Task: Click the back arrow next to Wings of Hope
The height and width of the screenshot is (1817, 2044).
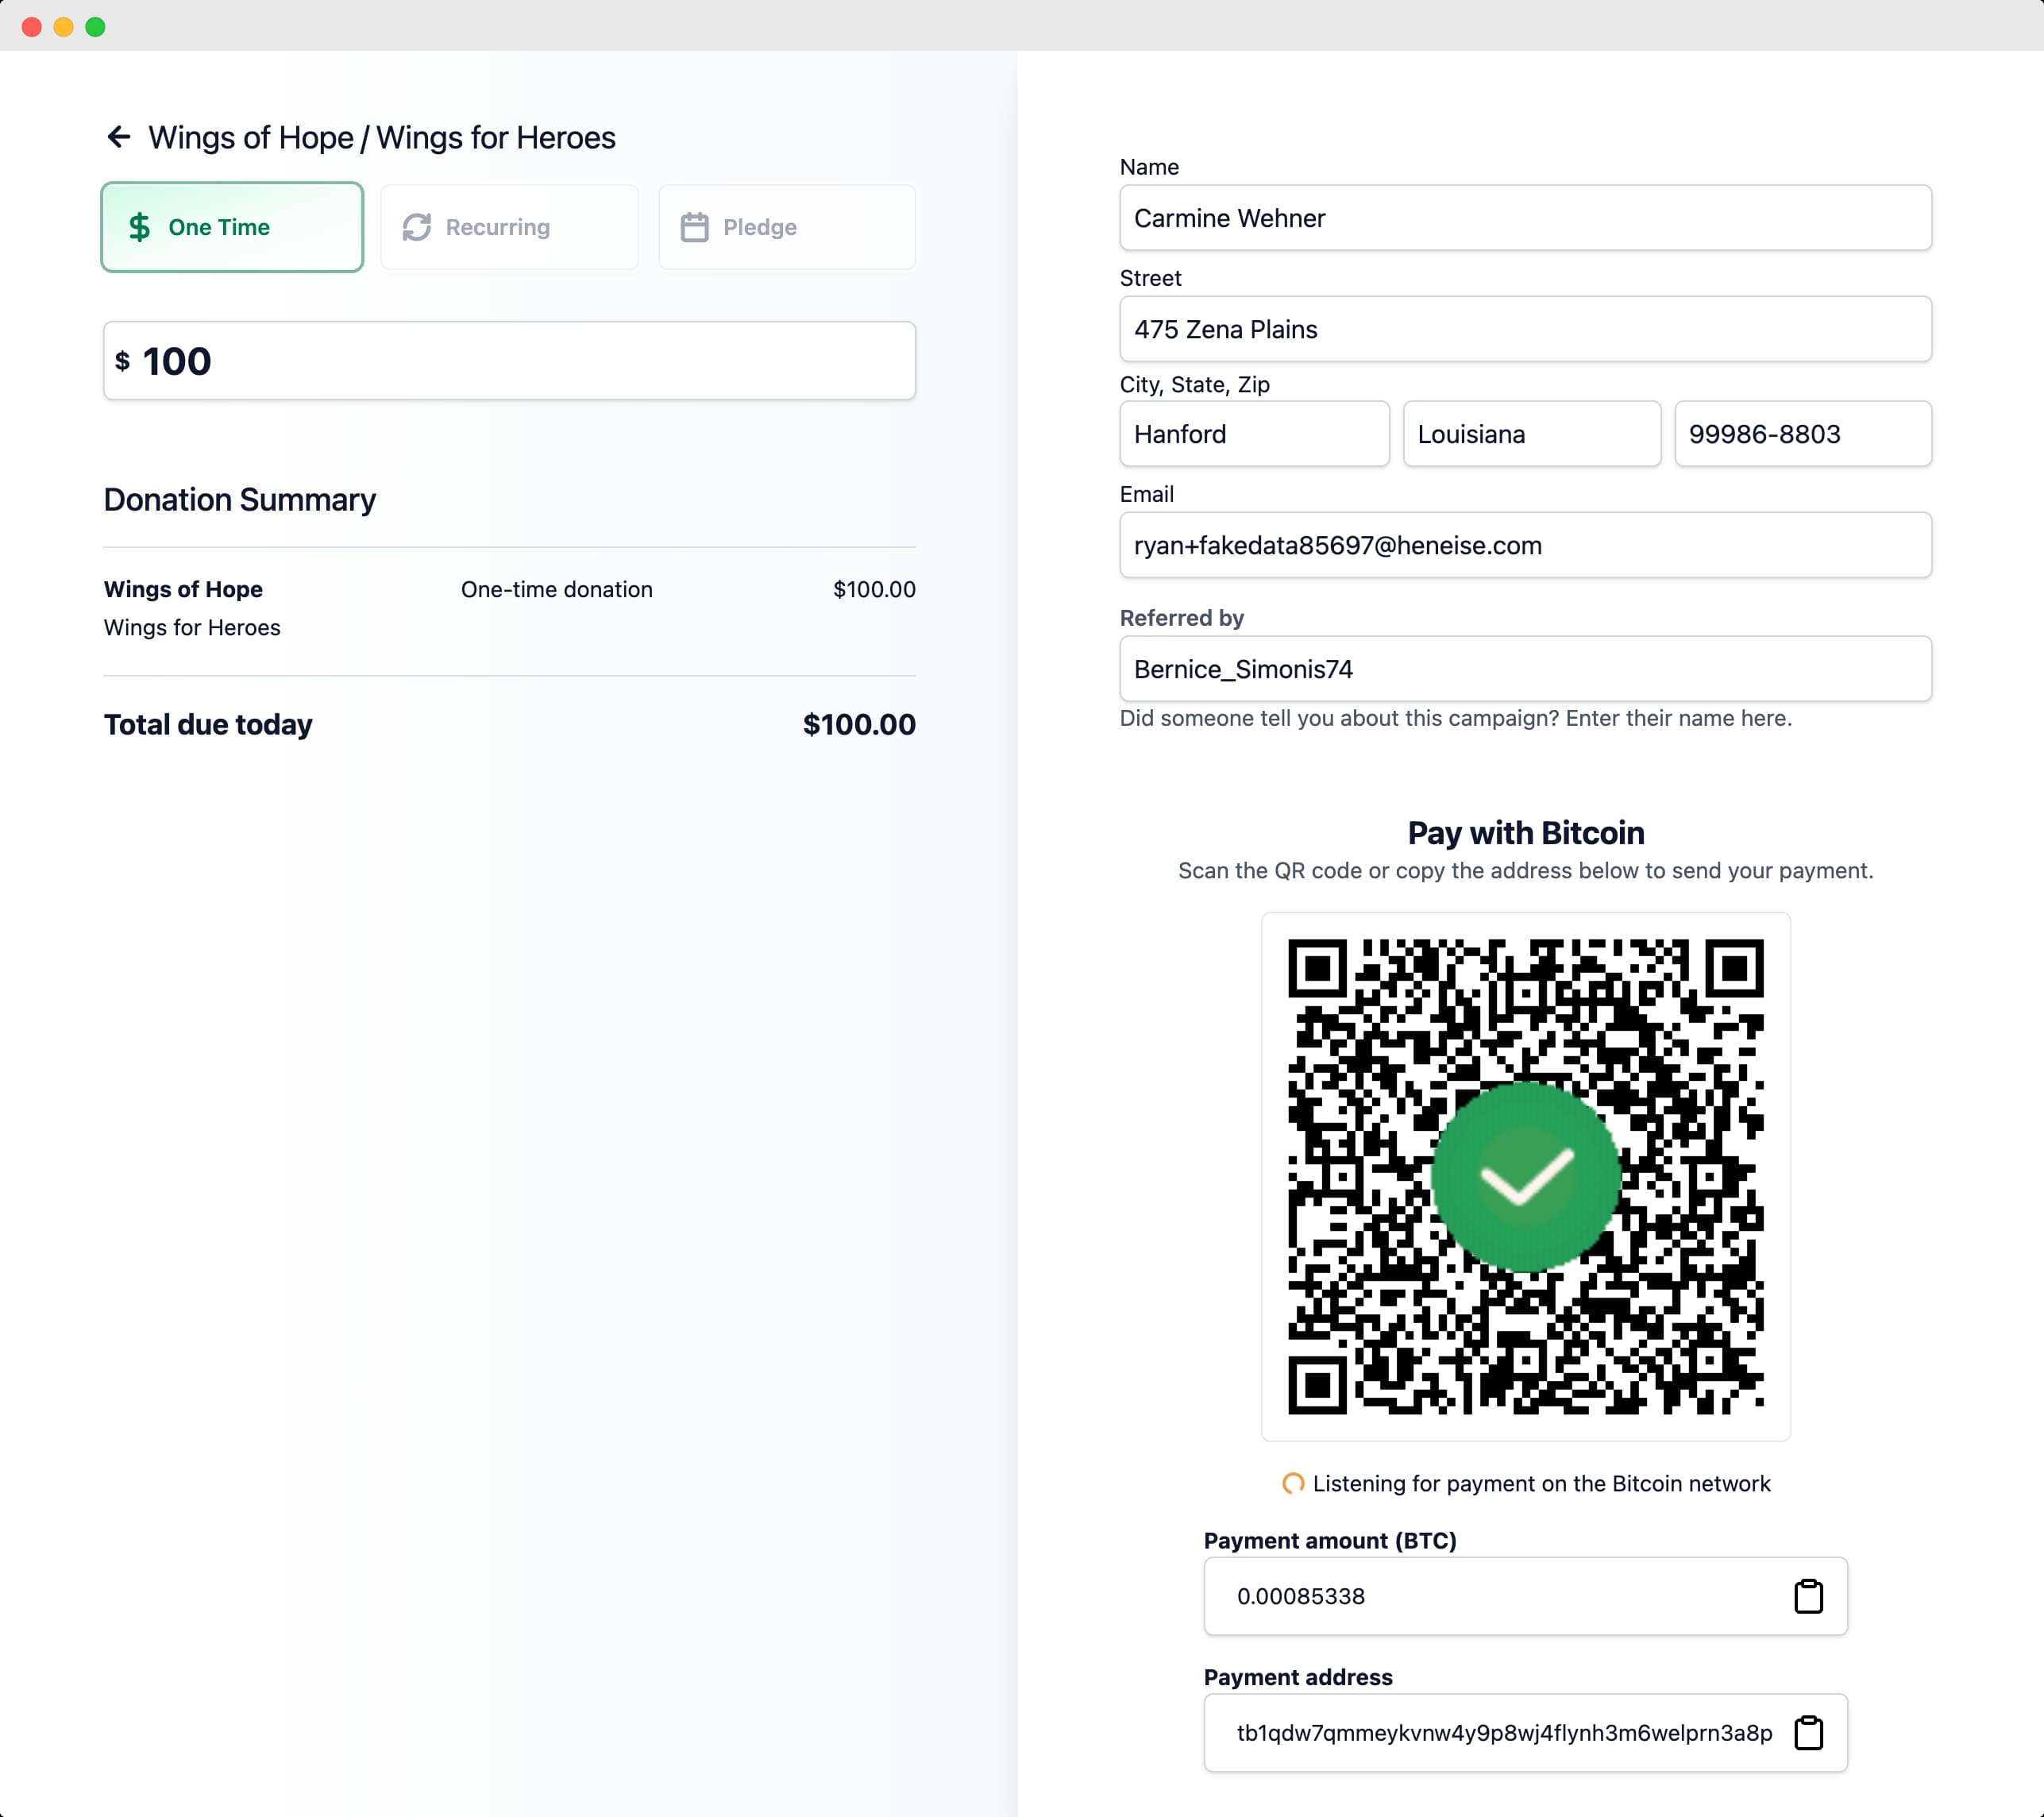Action: tap(119, 137)
